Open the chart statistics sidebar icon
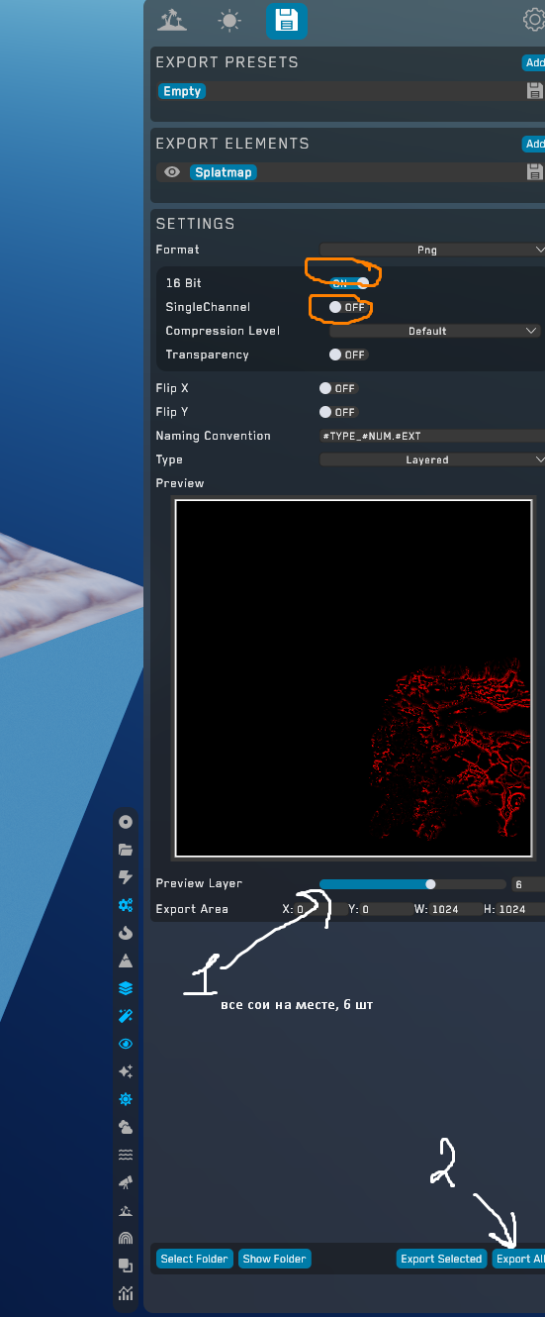This screenshot has width=545, height=1317. click(126, 1293)
